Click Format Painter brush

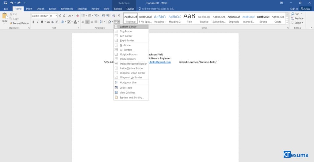point(19,23)
